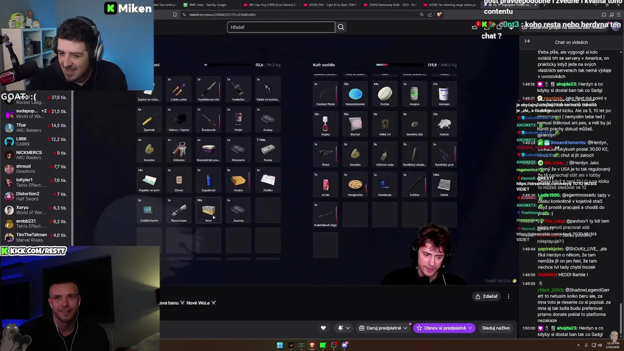Image resolution: width=624 pixels, height=351 pixels.
Task: Select the Sáček bags item in trunk
Action: [x=444, y=184]
